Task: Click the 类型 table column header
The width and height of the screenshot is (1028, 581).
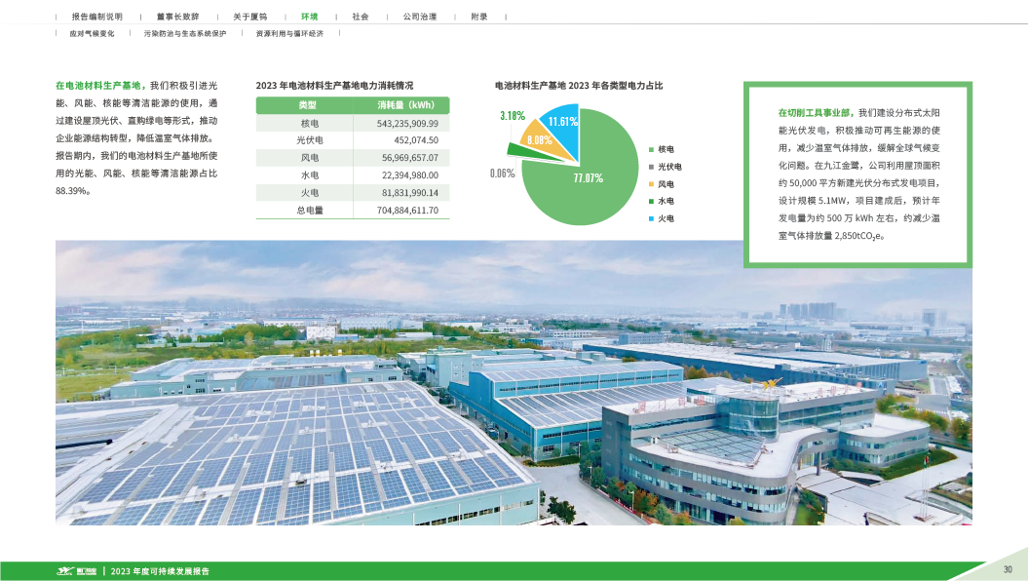Action: pyautogui.click(x=307, y=105)
